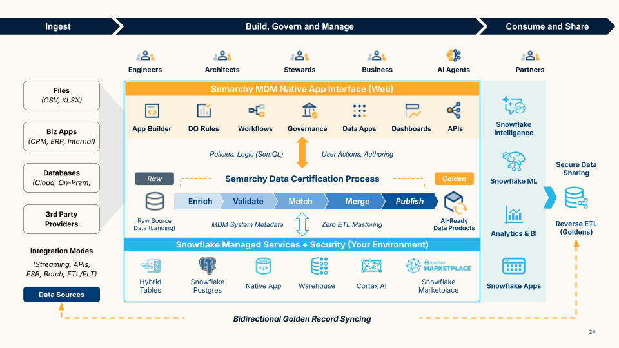Click the User Actions, Authoring text

(357, 154)
